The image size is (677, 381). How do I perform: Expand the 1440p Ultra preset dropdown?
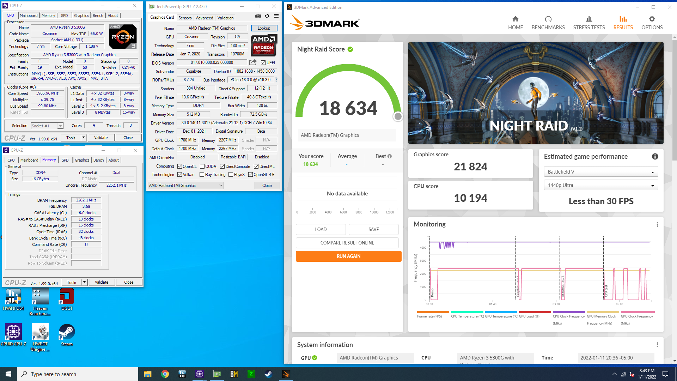click(x=601, y=185)
